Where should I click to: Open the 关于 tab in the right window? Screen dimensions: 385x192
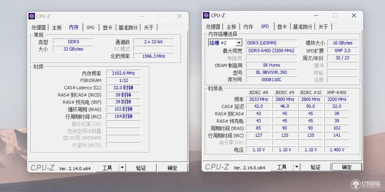coord(323,27)
